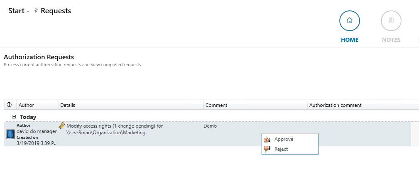Click the info icon column header
The image size is (419, 169).
pyautogui.click(x=10, y=105)
